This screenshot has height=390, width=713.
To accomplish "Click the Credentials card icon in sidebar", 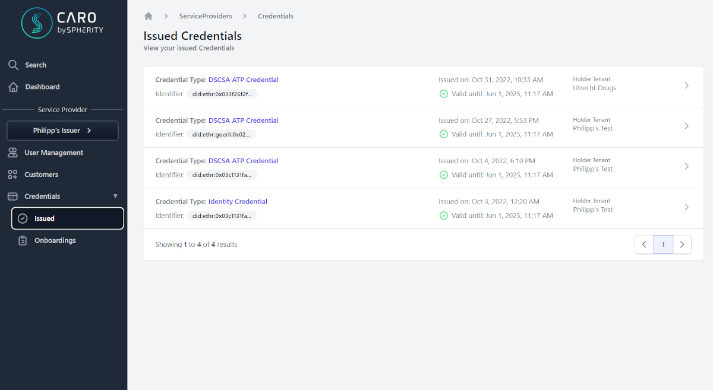I will coord(12,196).
